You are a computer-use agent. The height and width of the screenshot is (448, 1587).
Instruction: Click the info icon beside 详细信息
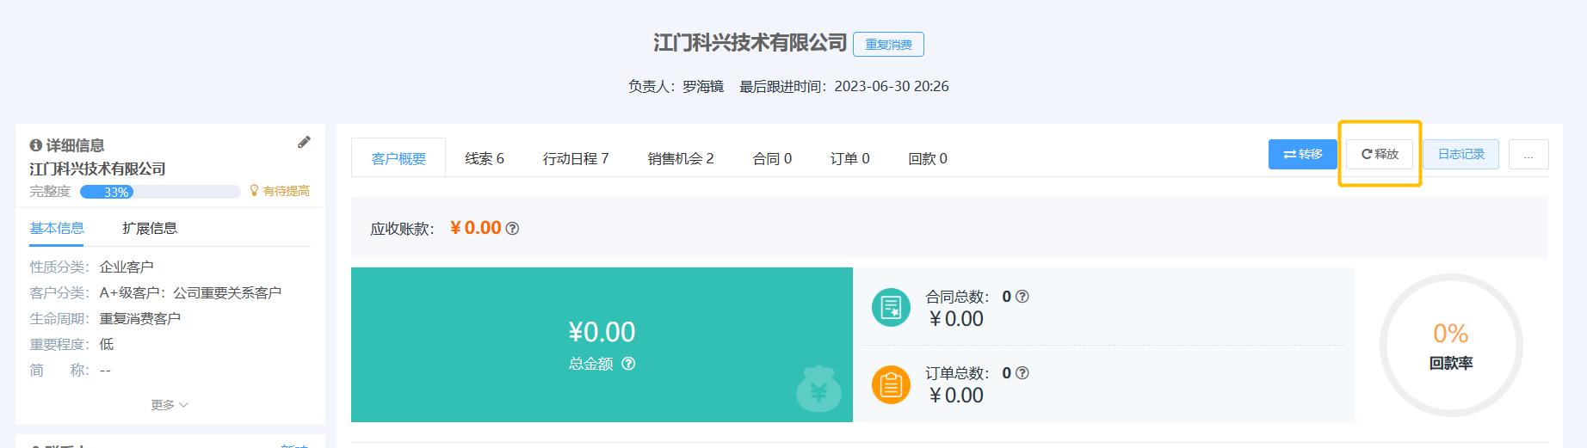[36, 145]
